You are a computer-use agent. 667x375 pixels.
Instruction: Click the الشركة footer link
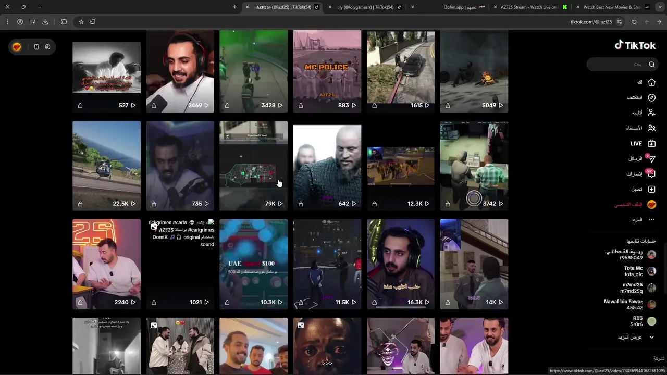point(659,358)
